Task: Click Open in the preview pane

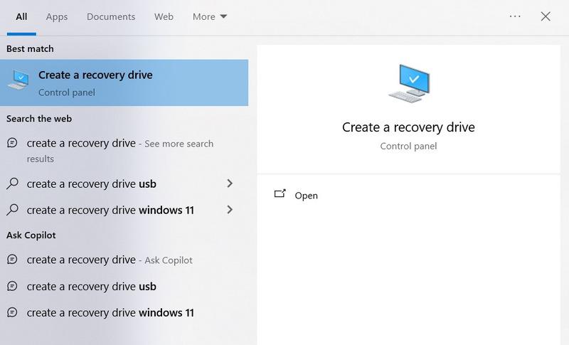Action: (x=306, y=196)
